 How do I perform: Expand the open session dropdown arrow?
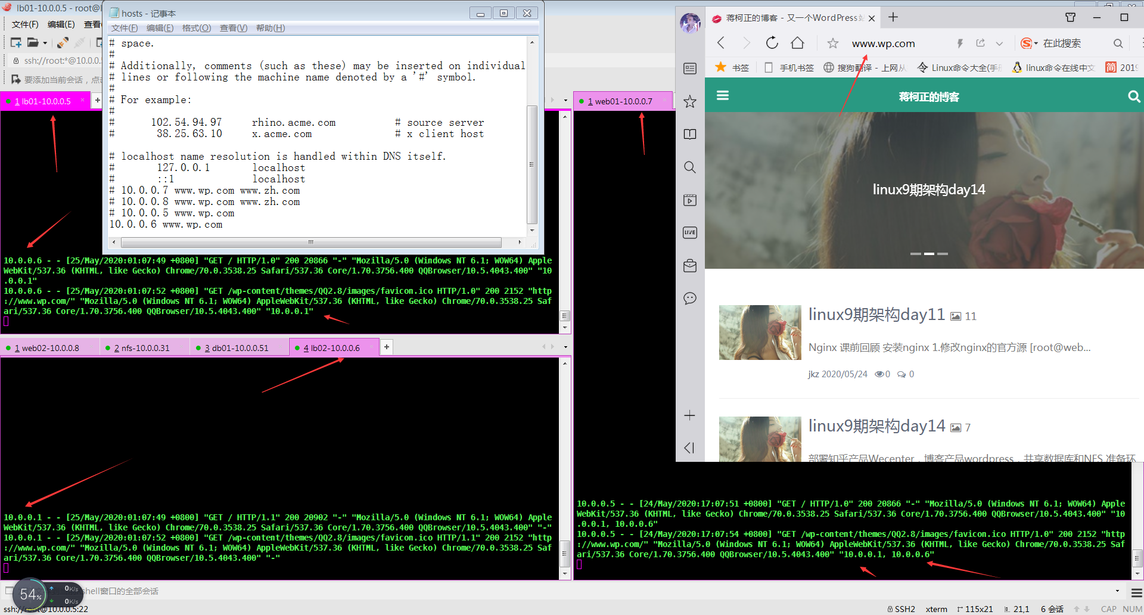pos(45,43)
